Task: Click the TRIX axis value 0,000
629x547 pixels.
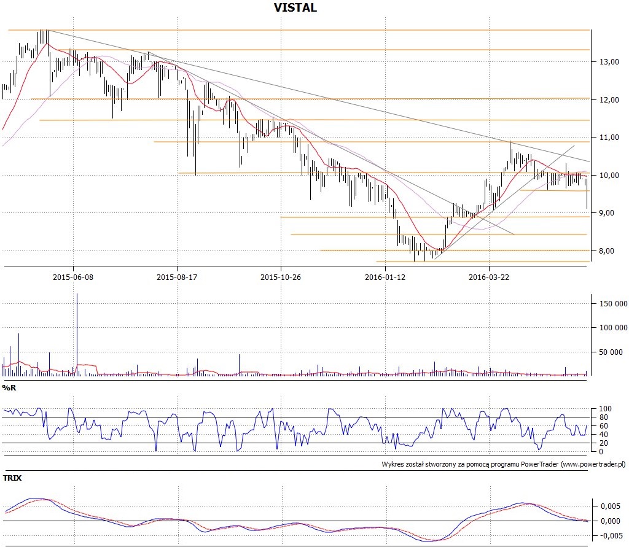Action: tap(611, 521)
